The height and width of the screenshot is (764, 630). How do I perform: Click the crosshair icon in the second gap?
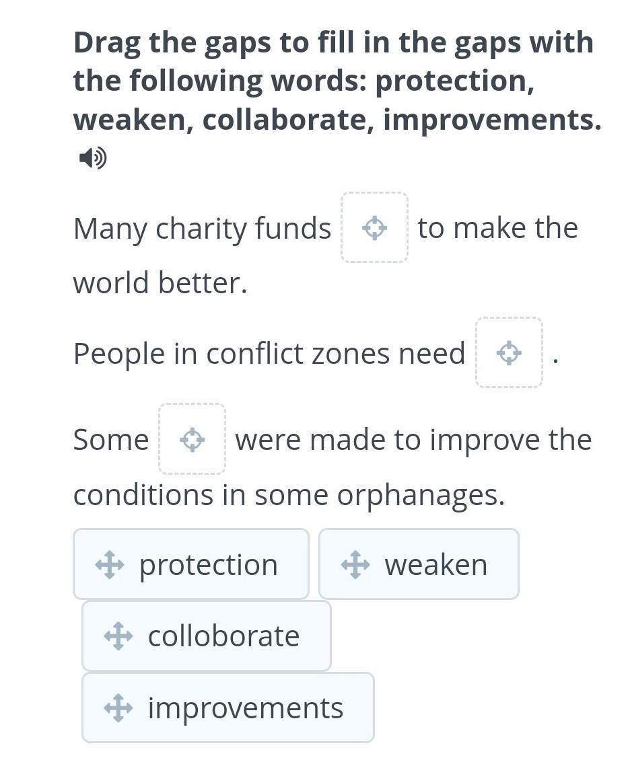[509, 353]
